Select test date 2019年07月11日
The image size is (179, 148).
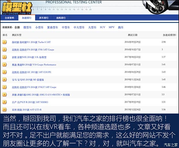(x=133, y=95)
